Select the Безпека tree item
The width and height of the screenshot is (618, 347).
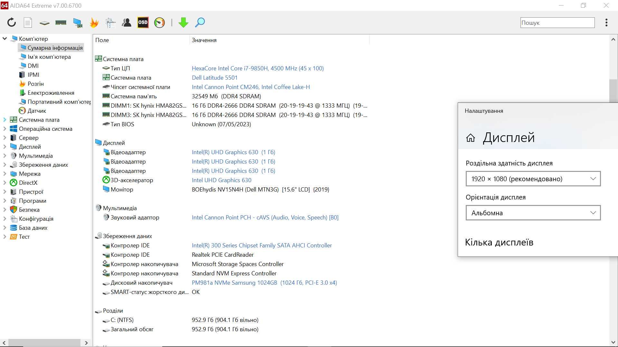[25, 210]
